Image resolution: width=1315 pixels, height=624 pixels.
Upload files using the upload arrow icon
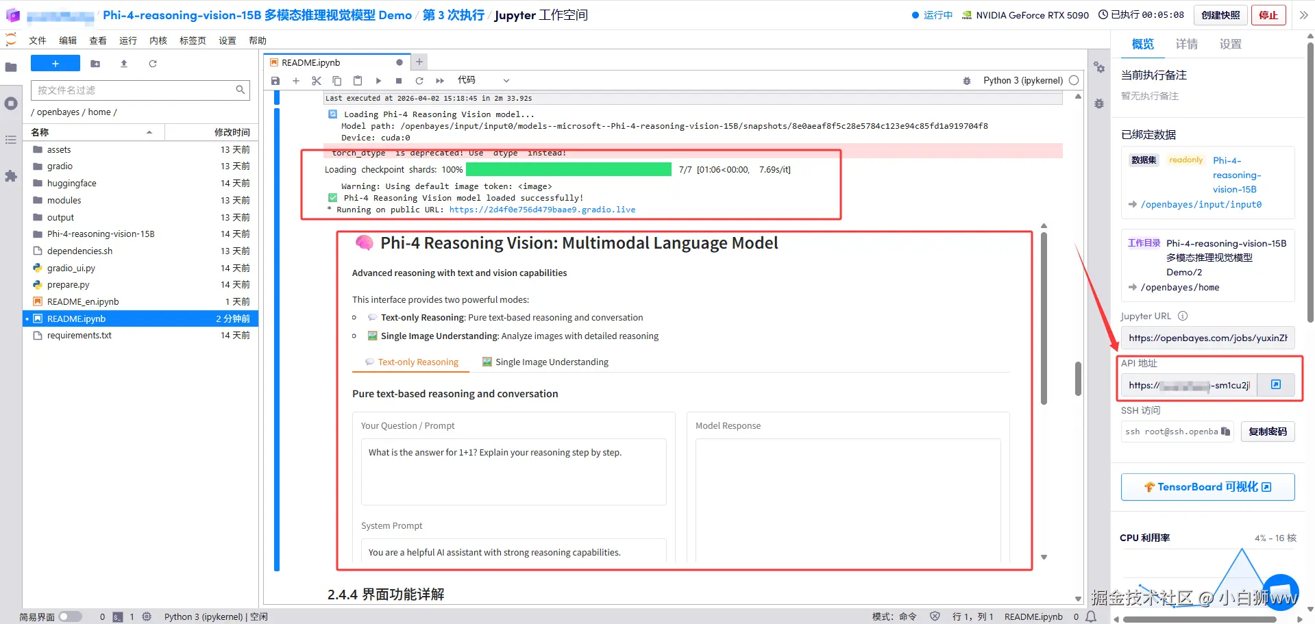[124, 64]
